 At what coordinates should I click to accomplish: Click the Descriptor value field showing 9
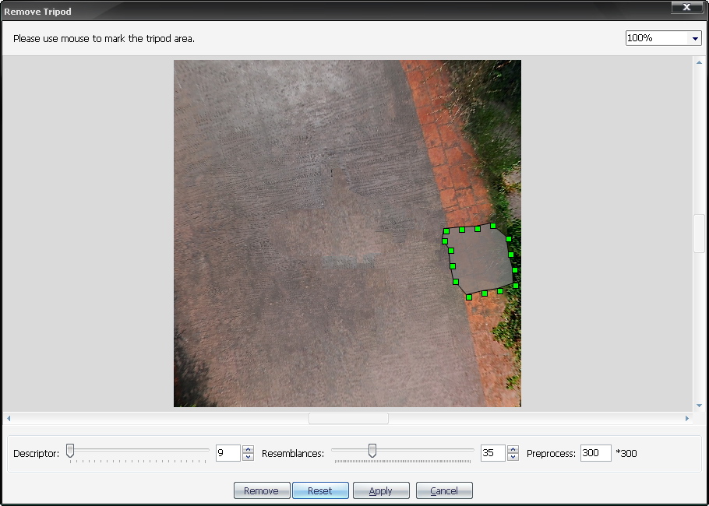point(228,453)
